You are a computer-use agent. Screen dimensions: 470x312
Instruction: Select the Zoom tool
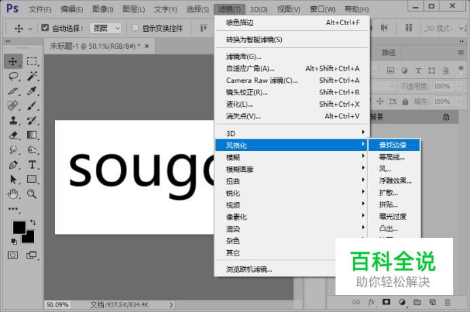coord(32,194)
